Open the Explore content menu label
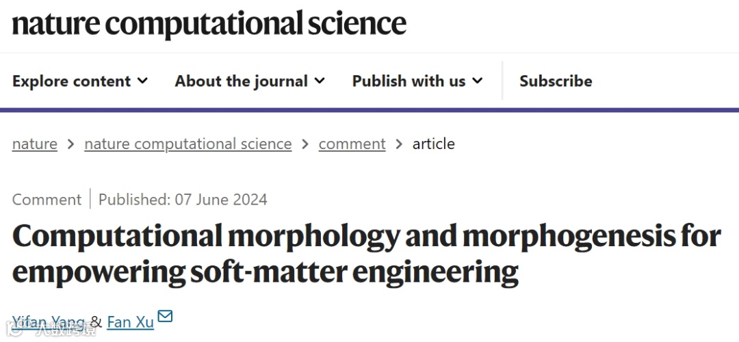The width and height of the screenshot is (739, 342). point(71,81)
